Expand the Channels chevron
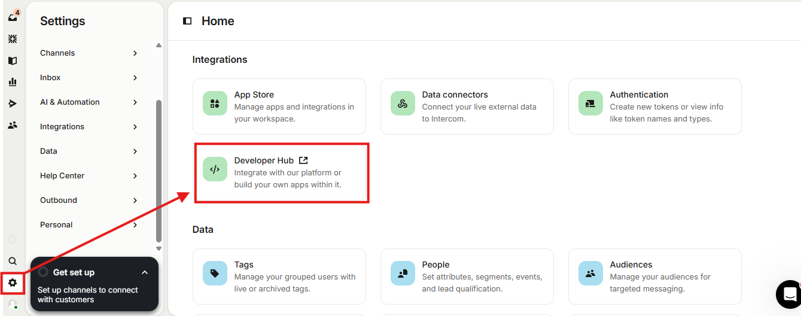The image size is (801, 316). tap(135, 53)
